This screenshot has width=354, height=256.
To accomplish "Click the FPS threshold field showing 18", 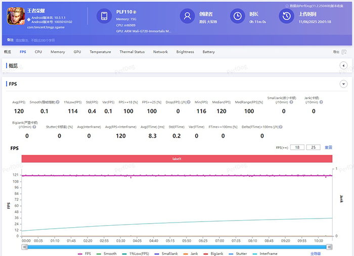I will tap(298, 147).
